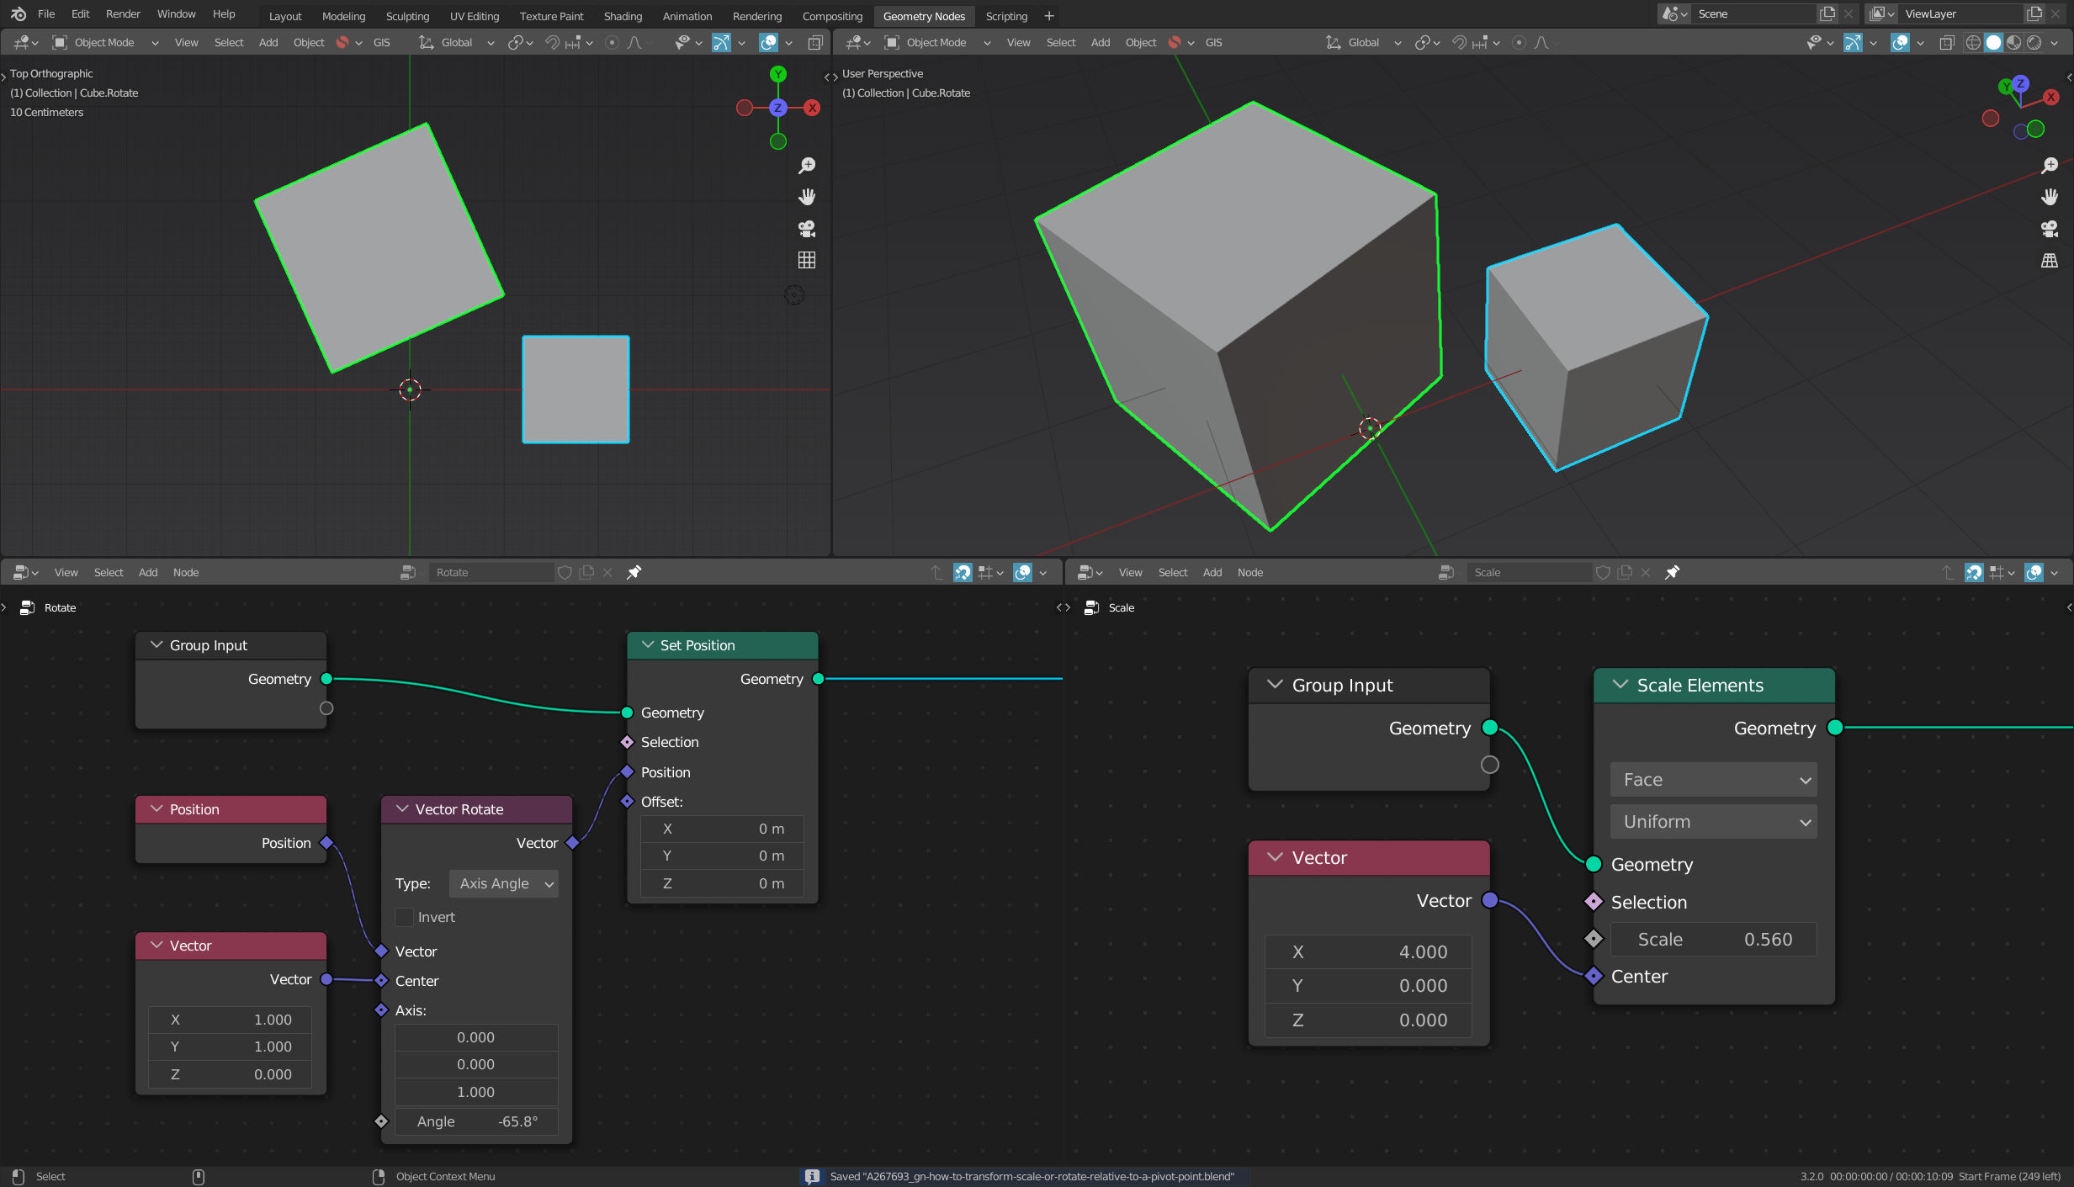This screenshot has width=2074, height=1187.
Task: Open the Uniform scale mode dropdown
Action: (1714, 822)
